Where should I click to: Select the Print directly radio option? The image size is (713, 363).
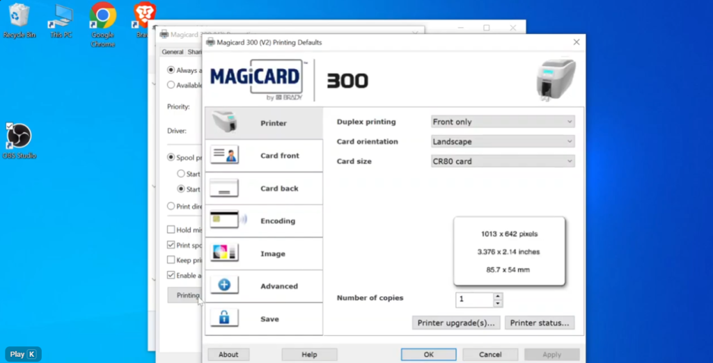tap(171, 206)
